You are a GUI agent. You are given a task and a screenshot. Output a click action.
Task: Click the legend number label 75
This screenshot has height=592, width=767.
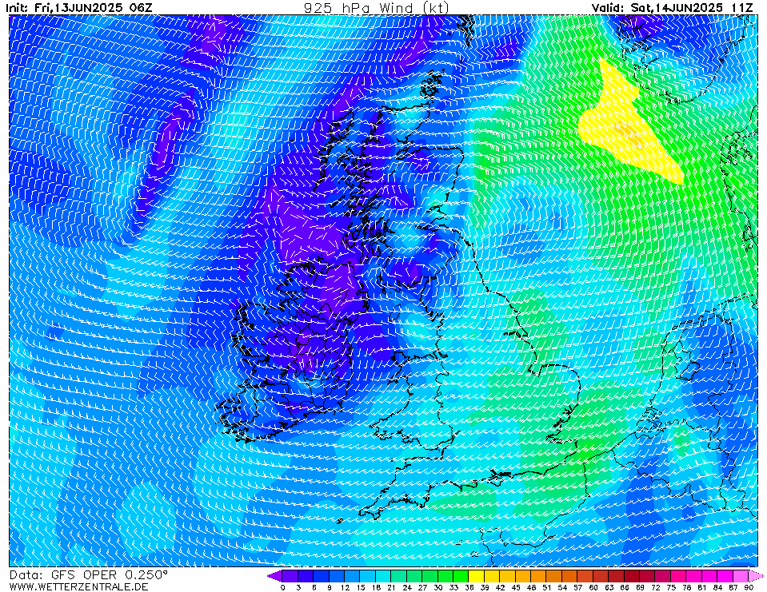point(671,587)
